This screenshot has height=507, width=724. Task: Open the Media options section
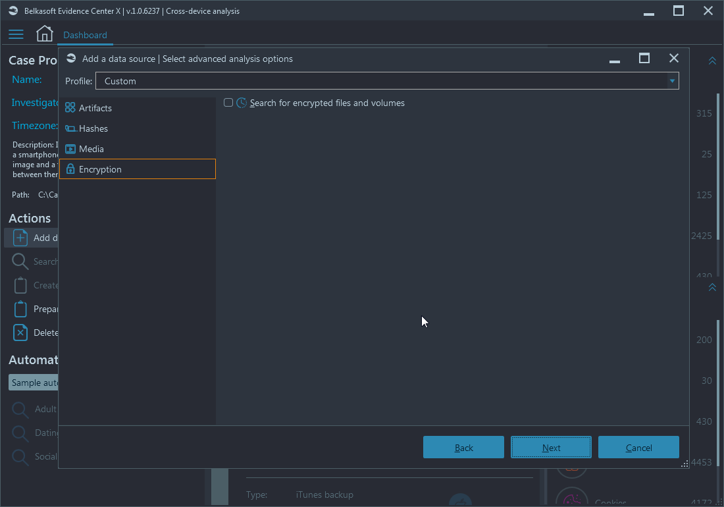[x=138, y=149]
